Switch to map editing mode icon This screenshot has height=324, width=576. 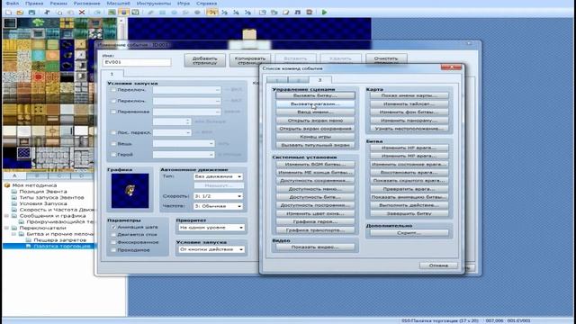pos(112,12)
